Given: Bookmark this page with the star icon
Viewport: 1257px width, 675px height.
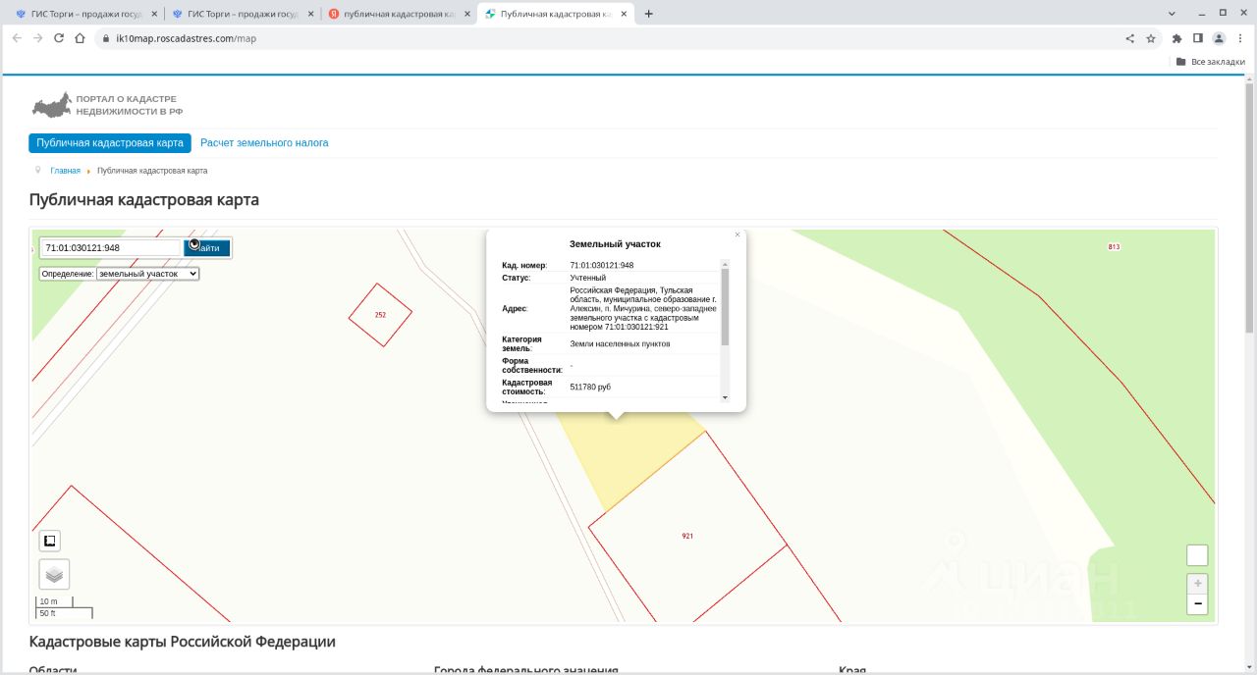Looking at the screenshot, I should coord(1150,38).
